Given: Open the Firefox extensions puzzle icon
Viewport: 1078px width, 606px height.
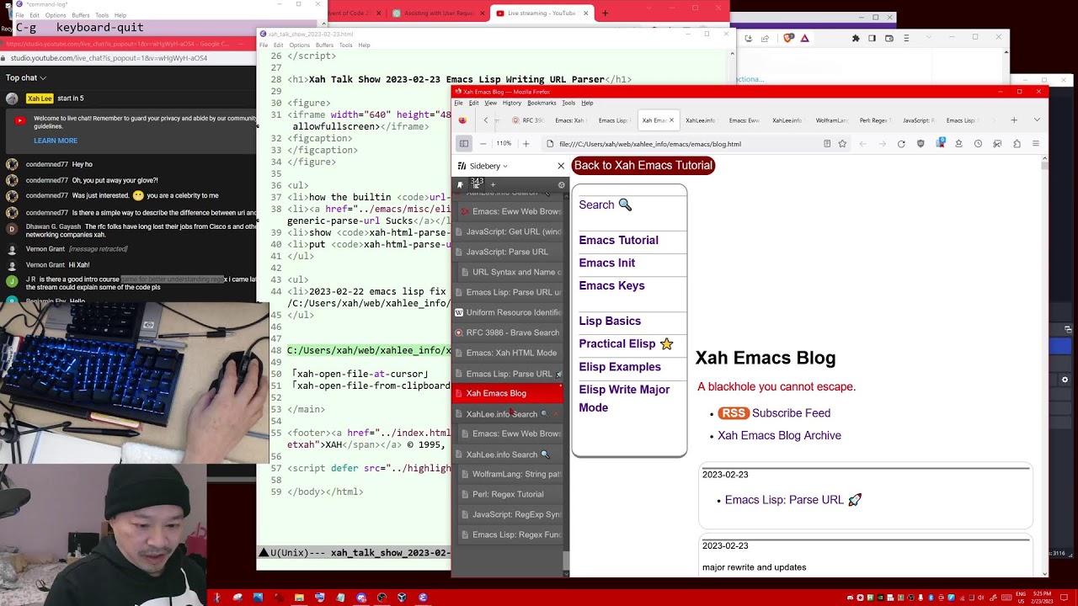Looking at the screenshot, I should click(x=1017, y=144).
